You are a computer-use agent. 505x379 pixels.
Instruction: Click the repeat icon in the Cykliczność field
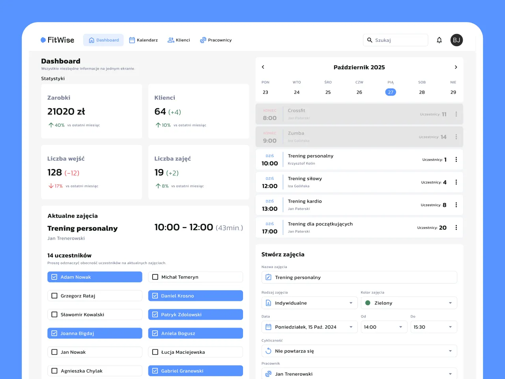[x=269, y=351]
